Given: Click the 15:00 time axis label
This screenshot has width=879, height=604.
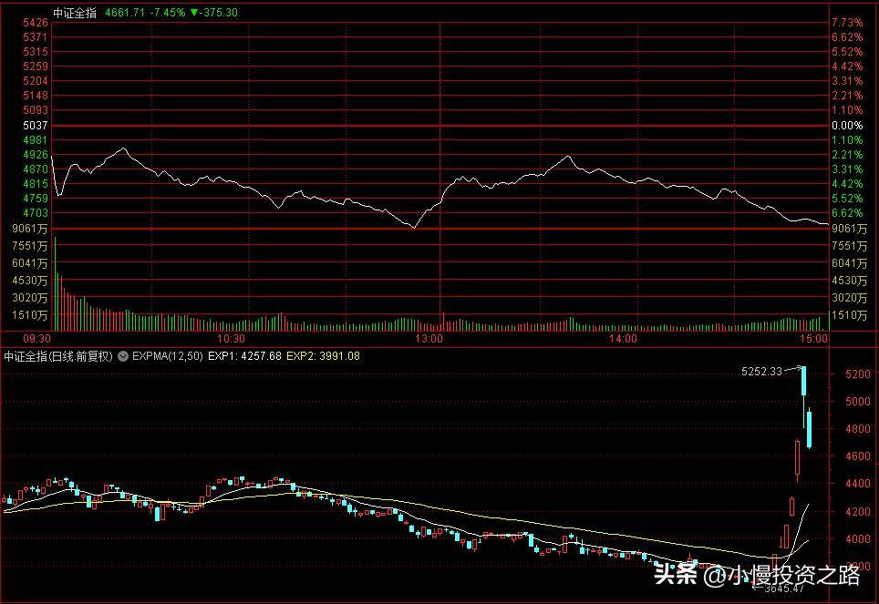Looking at the screenshot, I should click(813, 339).
